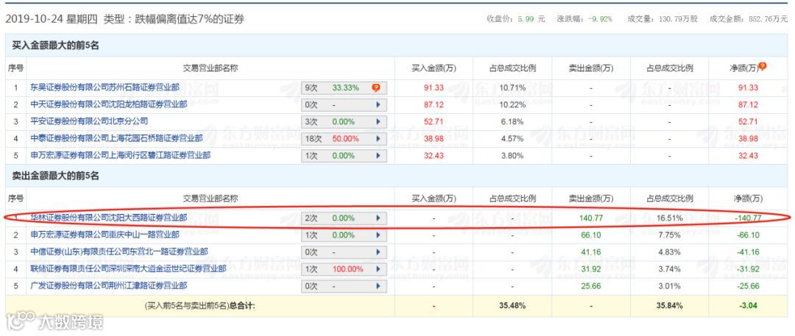Click net amount -25.66
This screenshot has width=795, height=336.
tap(748, 286)
